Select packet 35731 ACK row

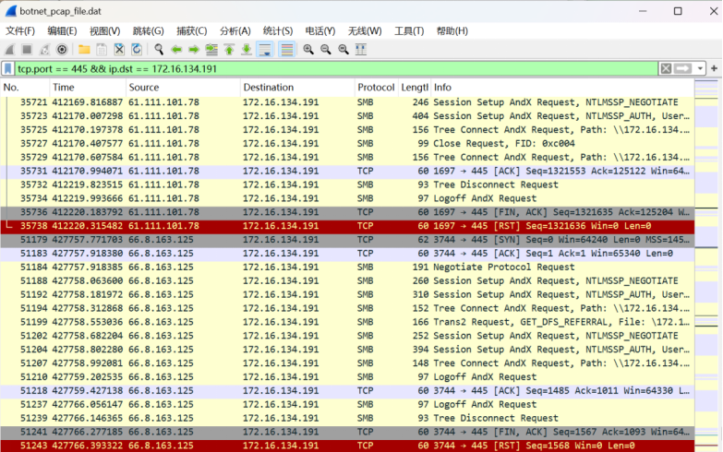pos(347,171)
